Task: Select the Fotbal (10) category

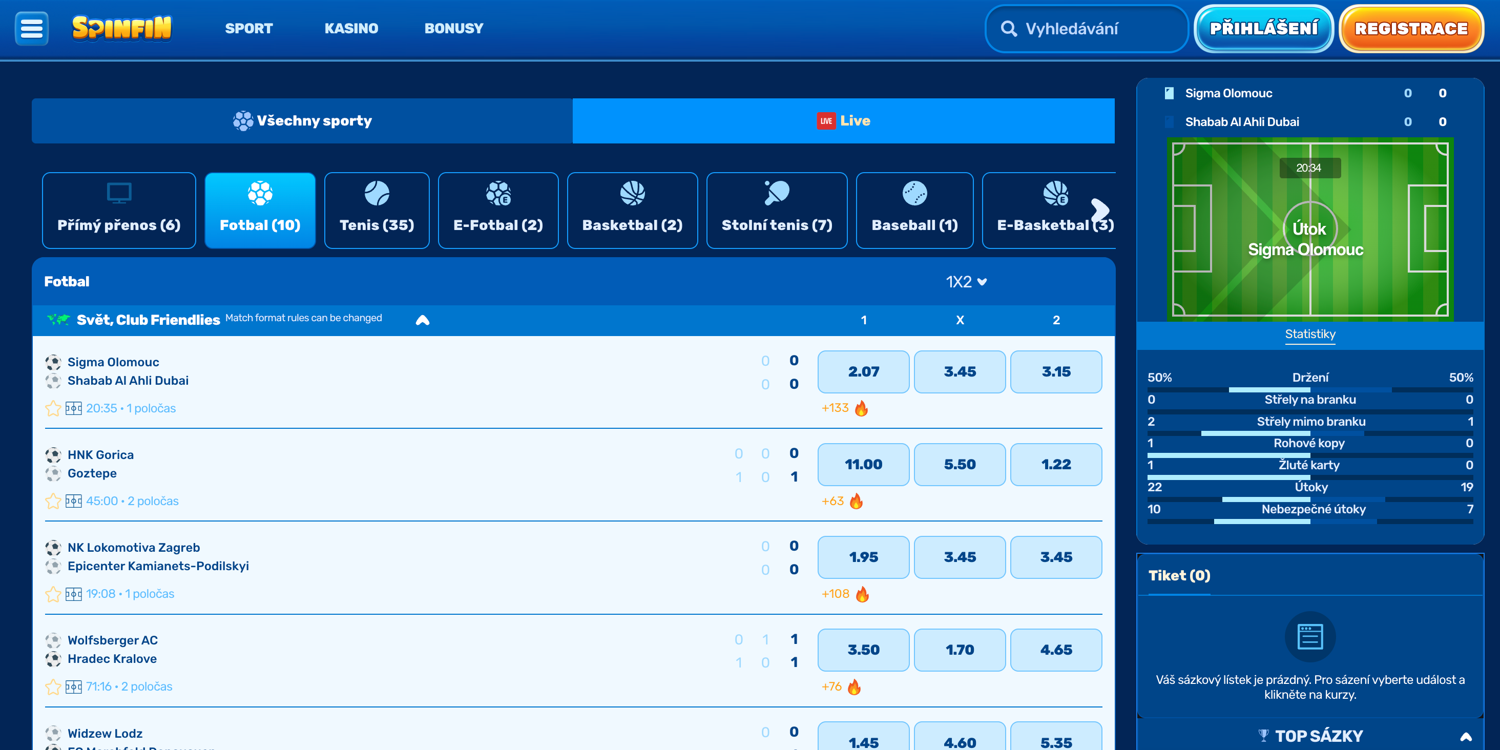Action: click(x=260, y=210)
